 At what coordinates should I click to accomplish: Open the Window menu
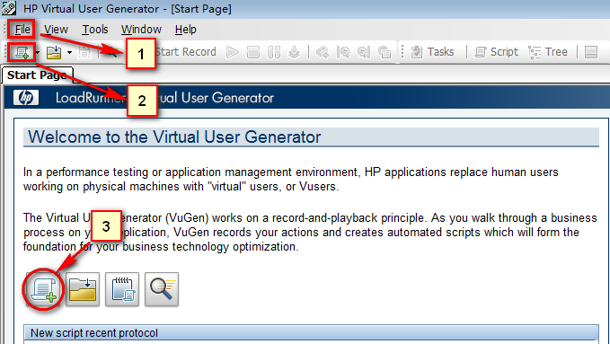(x=141, y=30)
